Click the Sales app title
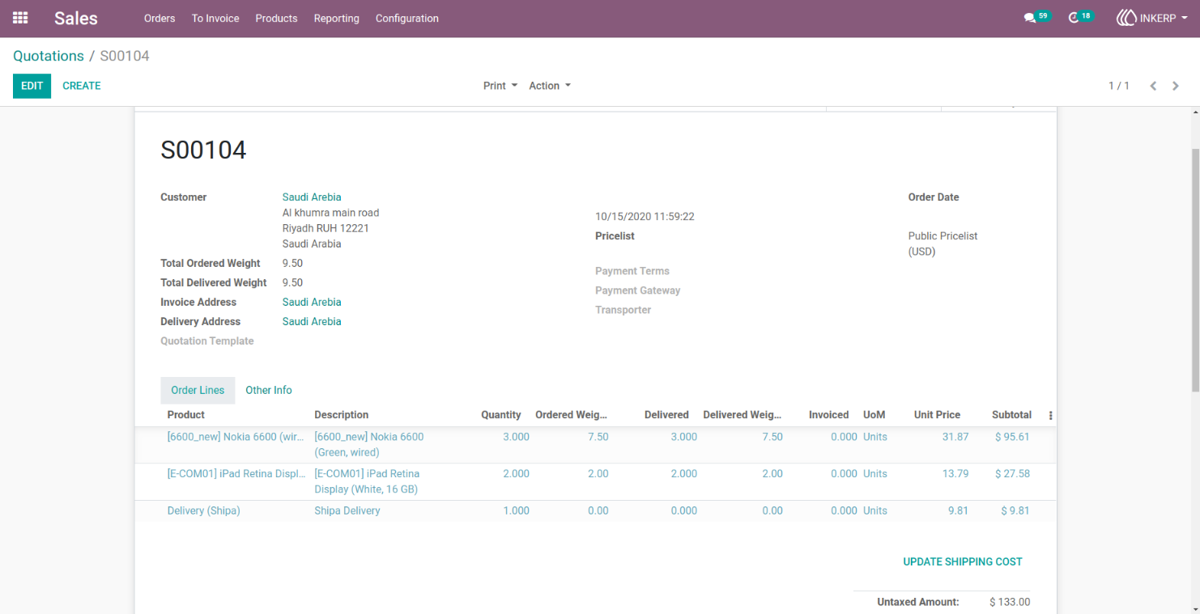 click(x=76, y=18)
